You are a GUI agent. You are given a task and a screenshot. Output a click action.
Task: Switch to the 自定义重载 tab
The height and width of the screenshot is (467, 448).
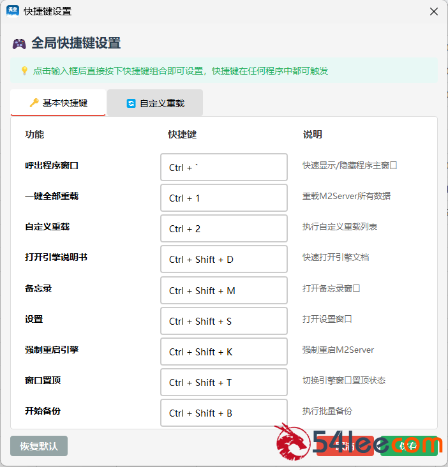(x=155, y=103)
